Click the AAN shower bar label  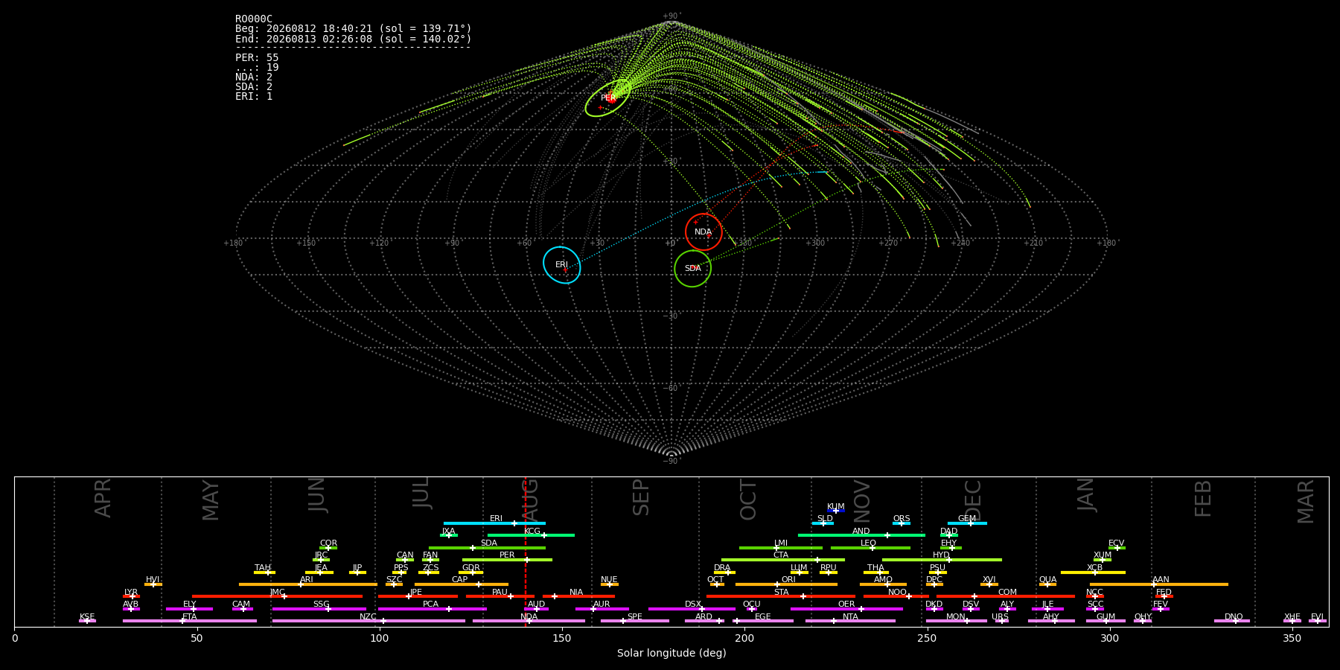pos(1161,580)
